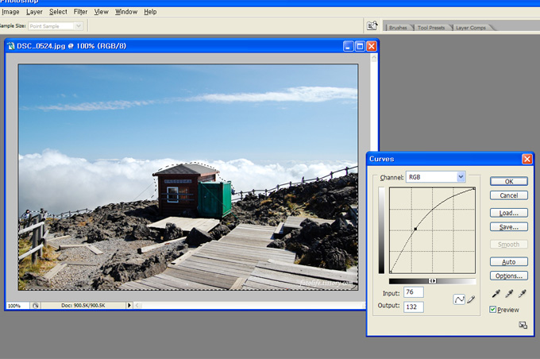Open the Channel RGB dropdown
The height and width of the screenshot is (359, 540).
tap(436, 177)
